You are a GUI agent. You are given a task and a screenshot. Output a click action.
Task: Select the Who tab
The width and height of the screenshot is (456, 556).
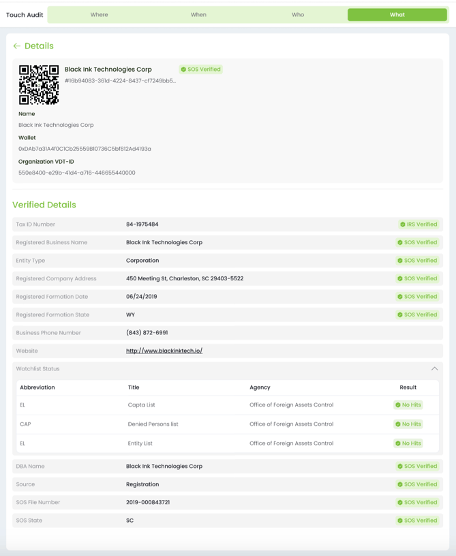pyautogui.click(x=298, y=14)
